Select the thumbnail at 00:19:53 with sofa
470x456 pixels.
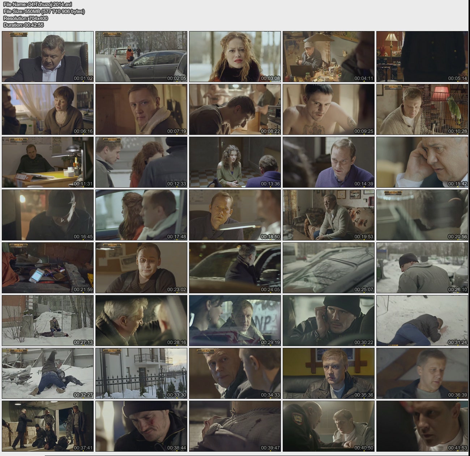click(328, 215)
